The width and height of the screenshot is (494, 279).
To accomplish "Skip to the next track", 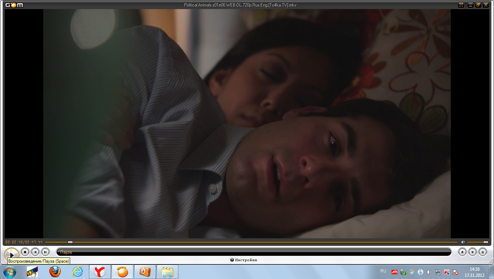I will pos(45,252).
